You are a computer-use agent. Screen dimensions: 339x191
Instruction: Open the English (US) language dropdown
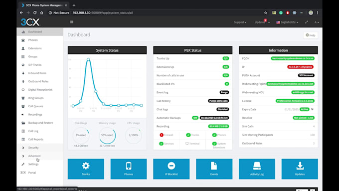(287, 22)
